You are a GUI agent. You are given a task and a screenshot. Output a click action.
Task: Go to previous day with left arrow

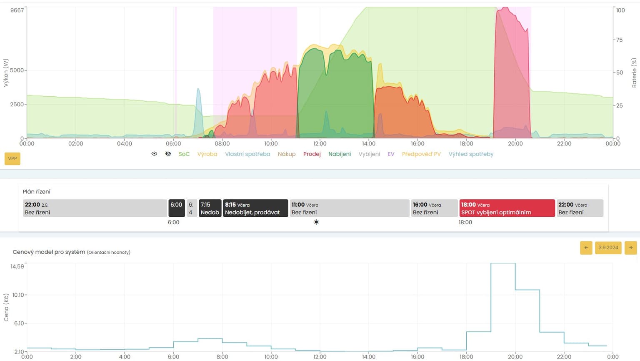586,248
